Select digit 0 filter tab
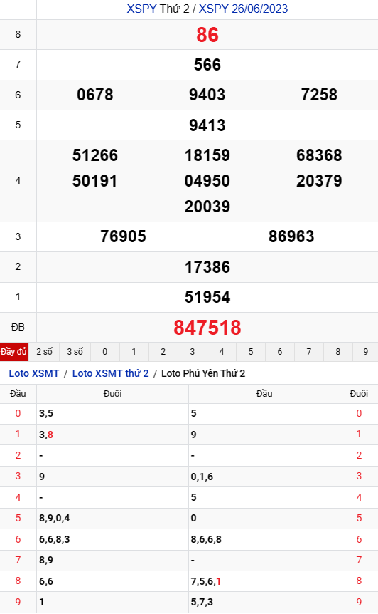 [x=104, y=352]
